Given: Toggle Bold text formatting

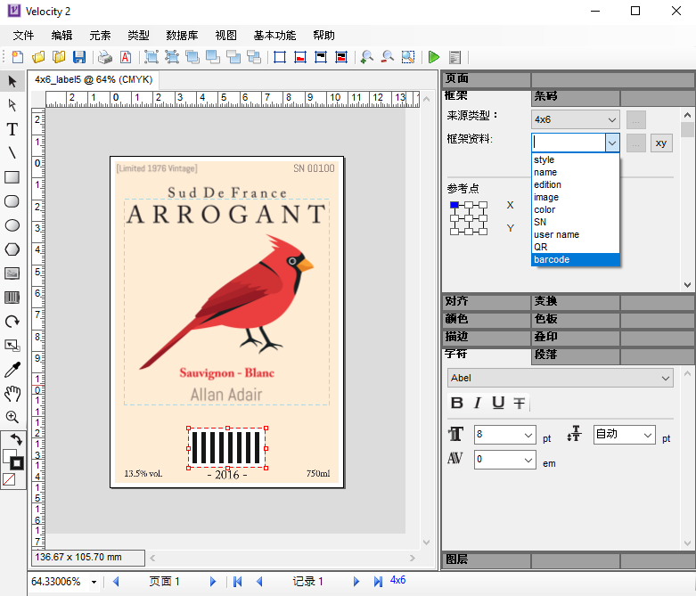Looking at the screenshot, I should coord(457,403).
